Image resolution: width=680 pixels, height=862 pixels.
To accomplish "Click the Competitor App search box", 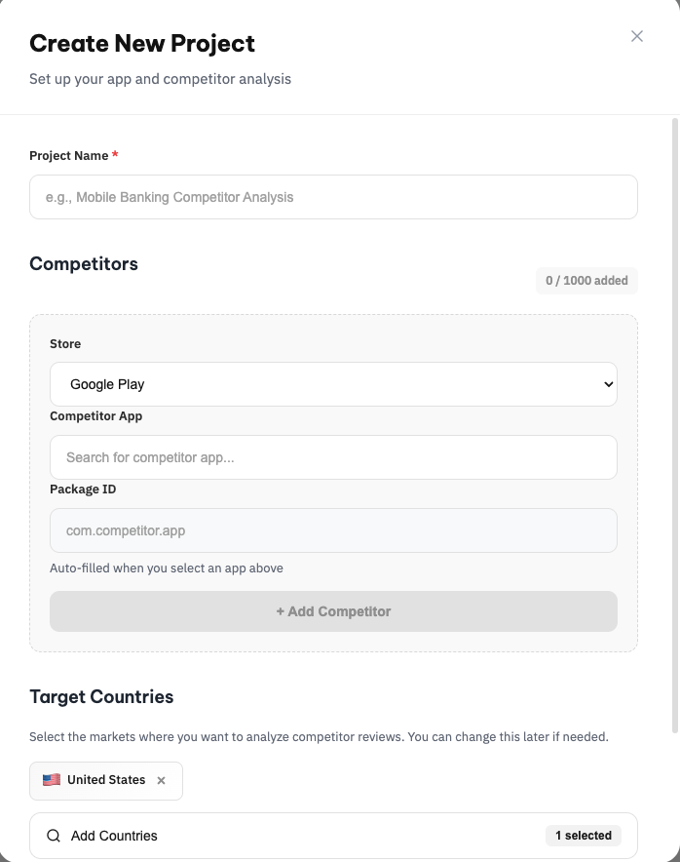I will tap(333, 457).
